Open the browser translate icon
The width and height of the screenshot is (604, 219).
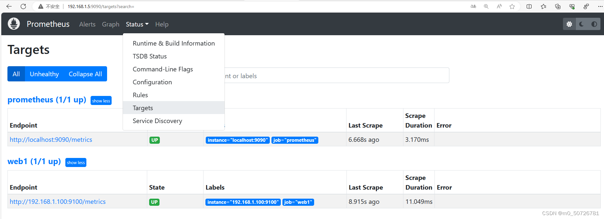(473, 6)
